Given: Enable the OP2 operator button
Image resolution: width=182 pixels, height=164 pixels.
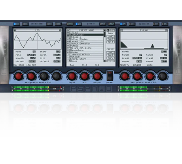Looking at the screenshot, I should [132, 24].
